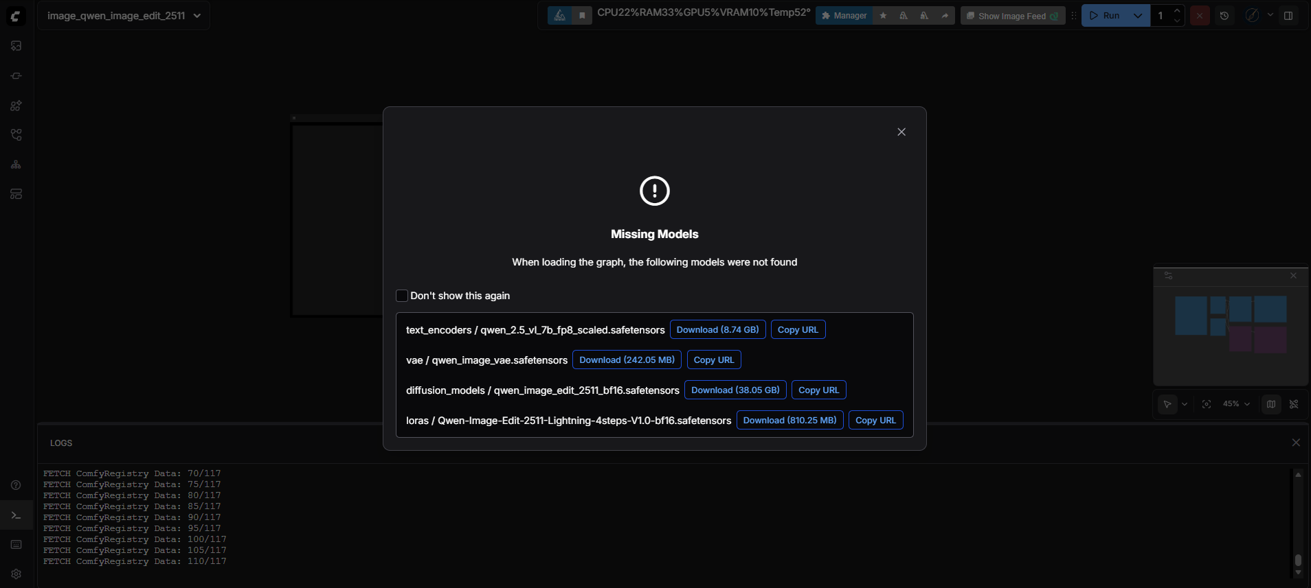The image size is (1311, 588).
Task: Open the hierarchy tree sidebar icon
Action: (16, 165)
